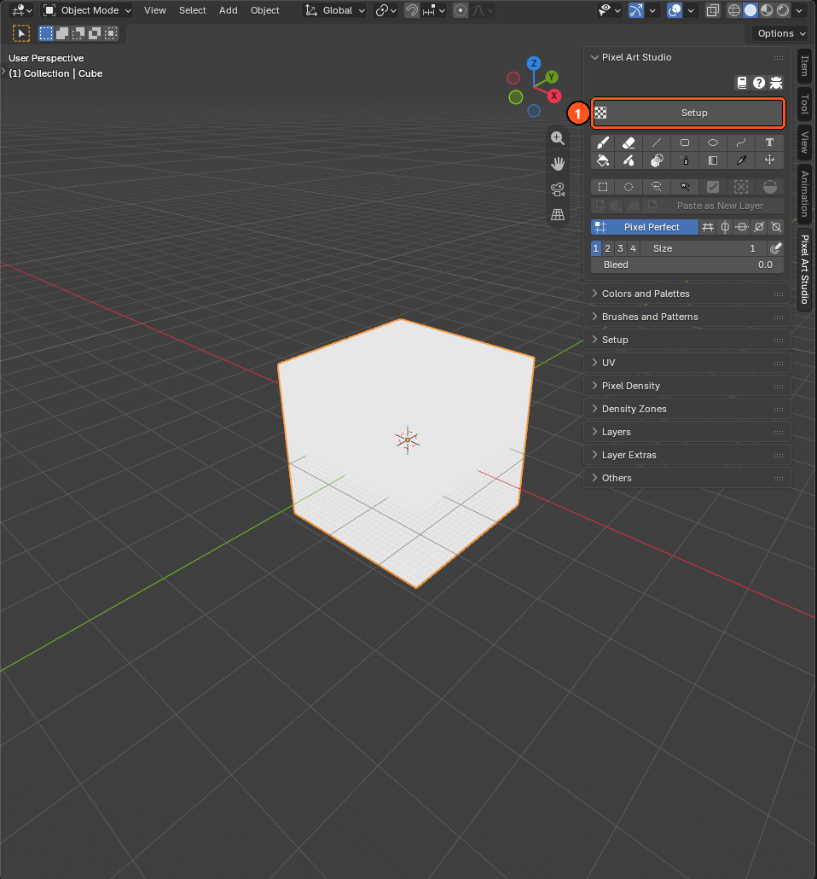Select the Ellipse shape tool
The width and height of the screenshot is (817, 879).
click(713, 143)
